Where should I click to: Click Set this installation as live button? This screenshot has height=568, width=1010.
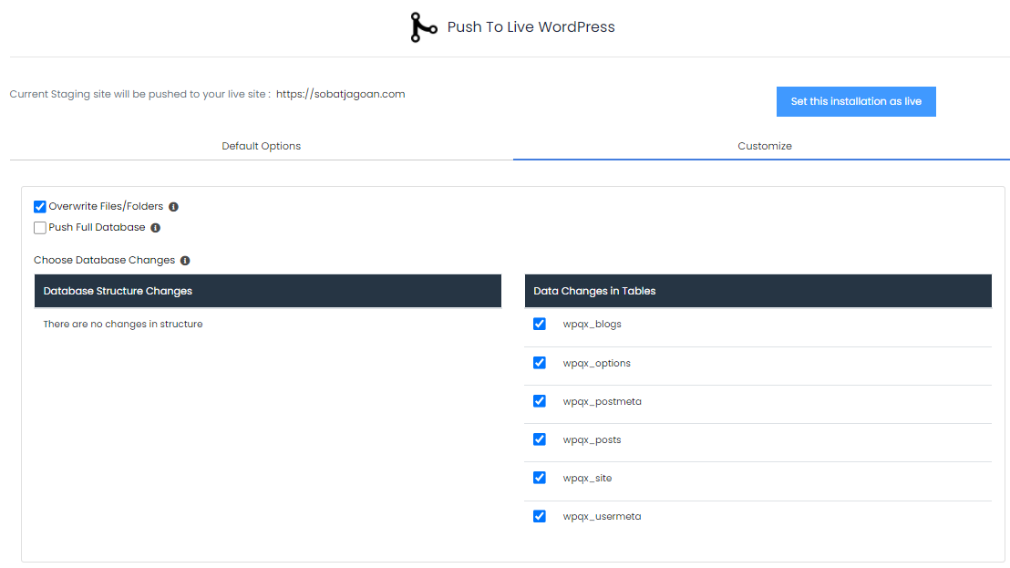(x=856, y=102)
